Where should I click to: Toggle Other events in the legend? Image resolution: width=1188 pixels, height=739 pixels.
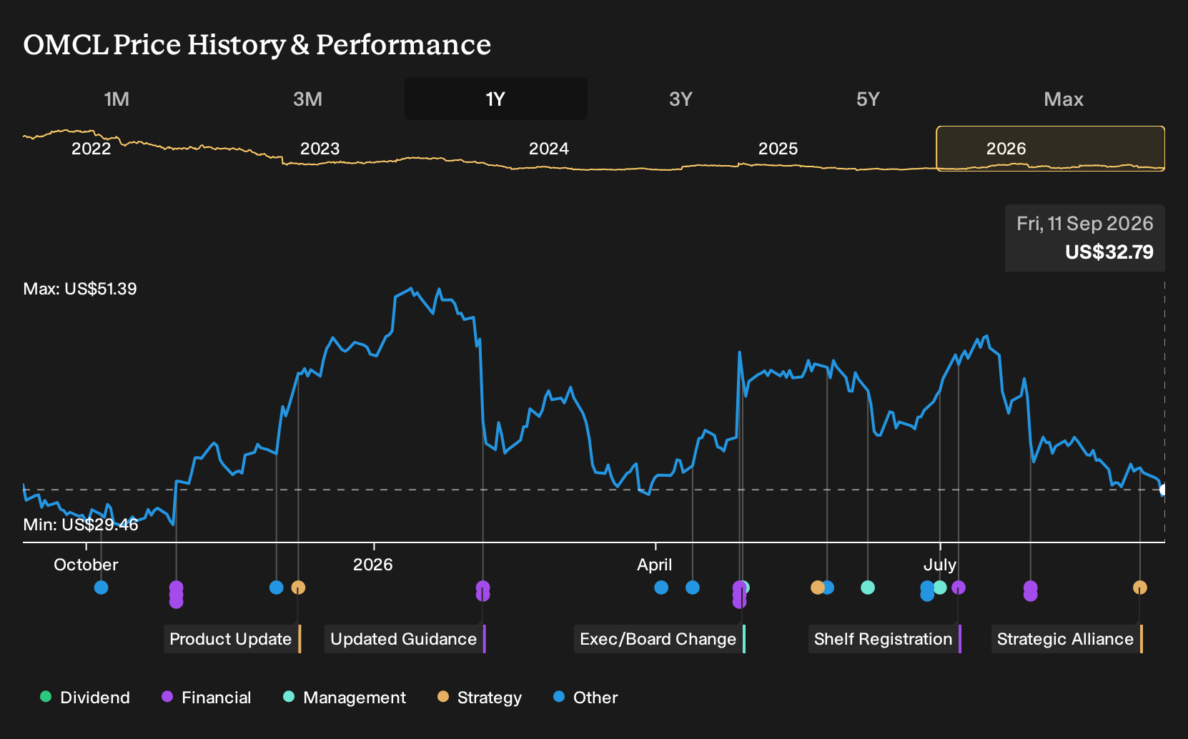(585, 698)
